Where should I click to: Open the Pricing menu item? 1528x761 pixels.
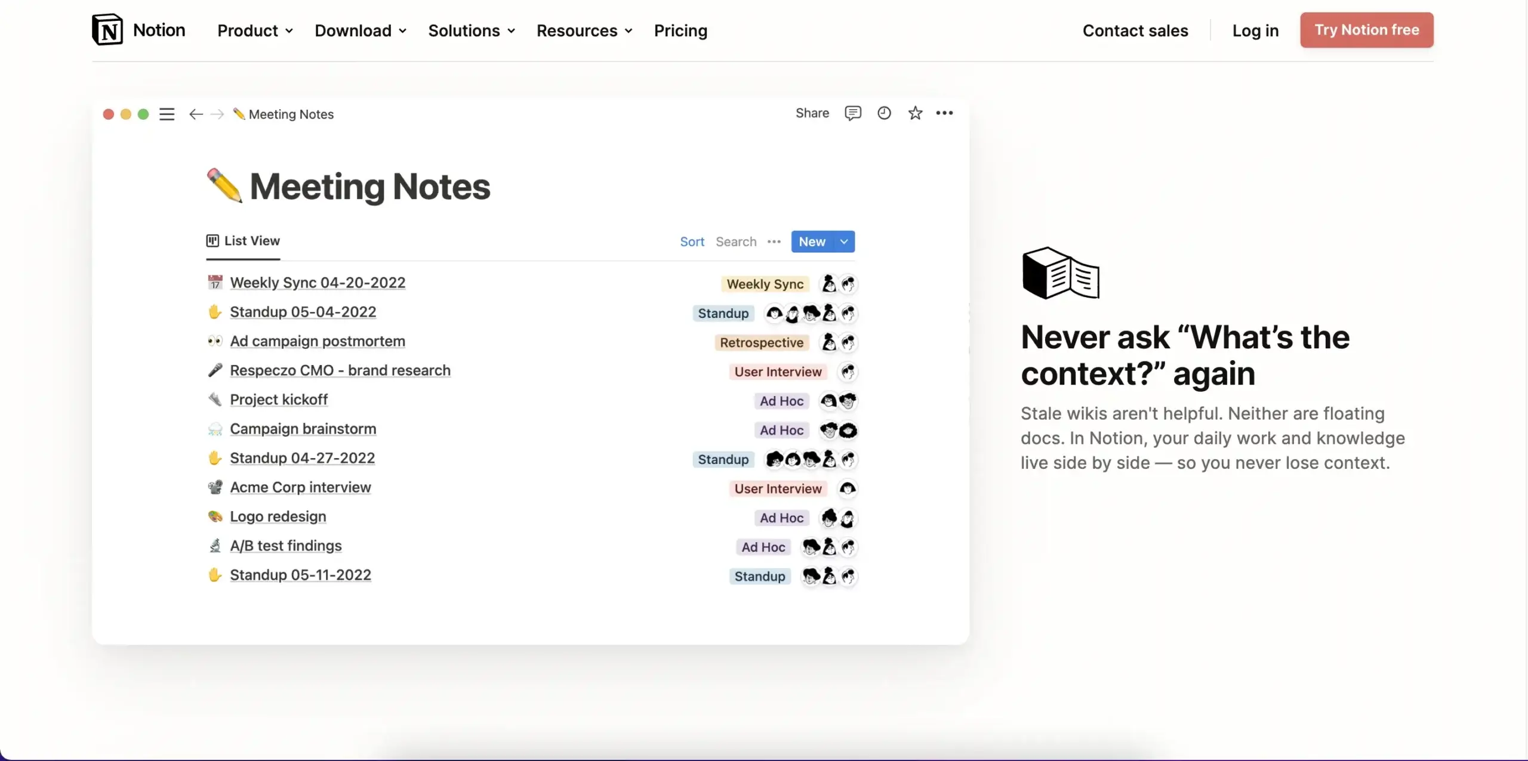click(680, 30)
